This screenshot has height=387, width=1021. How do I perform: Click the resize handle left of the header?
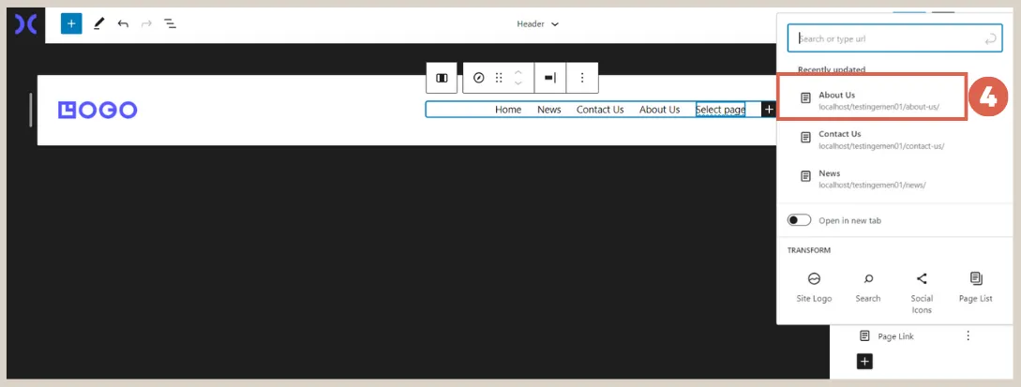pos(31,110)
